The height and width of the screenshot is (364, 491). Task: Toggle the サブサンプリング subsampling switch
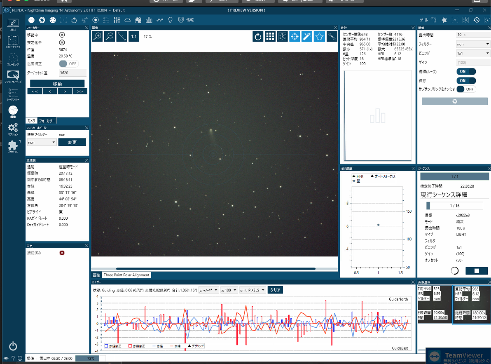(466, 89)
